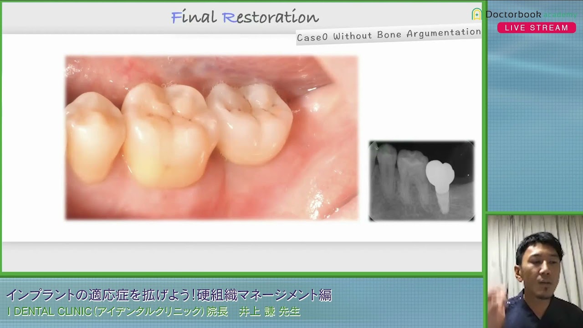Click the green academy text
The image size is (583, 328).
560,15
